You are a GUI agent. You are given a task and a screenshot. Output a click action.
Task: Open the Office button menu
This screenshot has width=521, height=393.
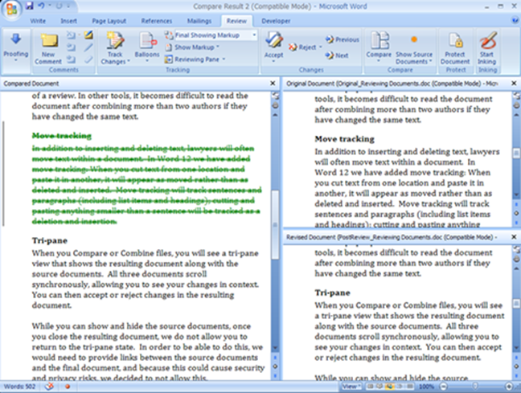pos(11,8)
